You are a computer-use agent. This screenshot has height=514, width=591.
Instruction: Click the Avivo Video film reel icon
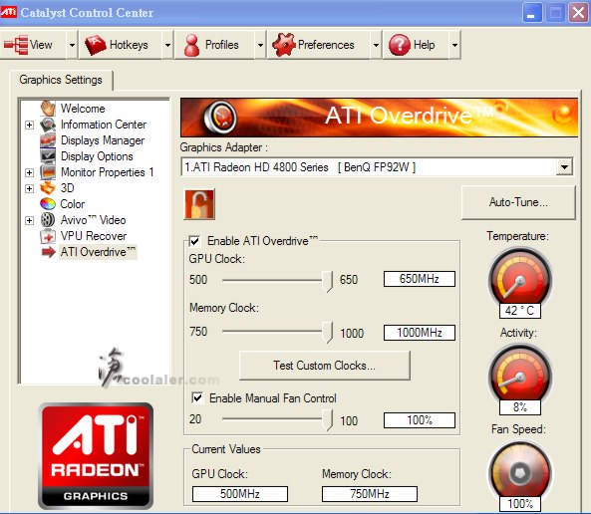48,220
